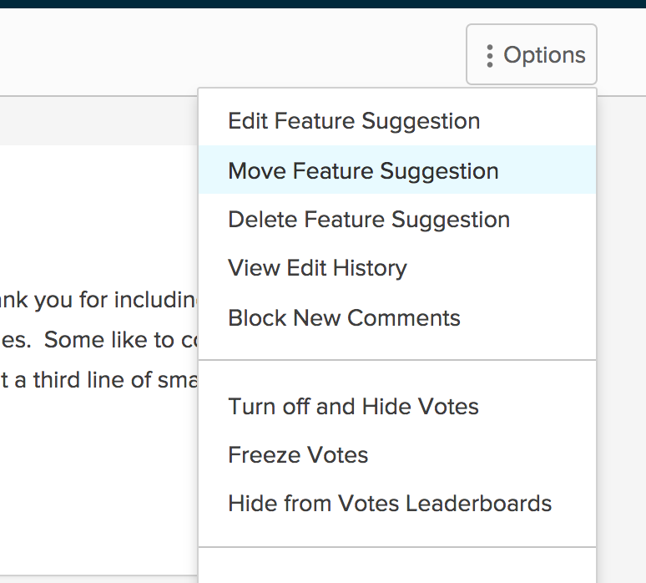The height and width of the screenshot is (583, 646).
Task: Close the menu via Options button
Action: tap(532, 54)
